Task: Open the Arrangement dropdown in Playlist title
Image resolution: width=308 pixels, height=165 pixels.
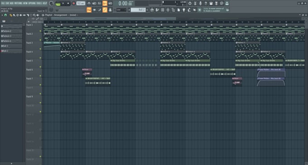Action: pos(61,15)
